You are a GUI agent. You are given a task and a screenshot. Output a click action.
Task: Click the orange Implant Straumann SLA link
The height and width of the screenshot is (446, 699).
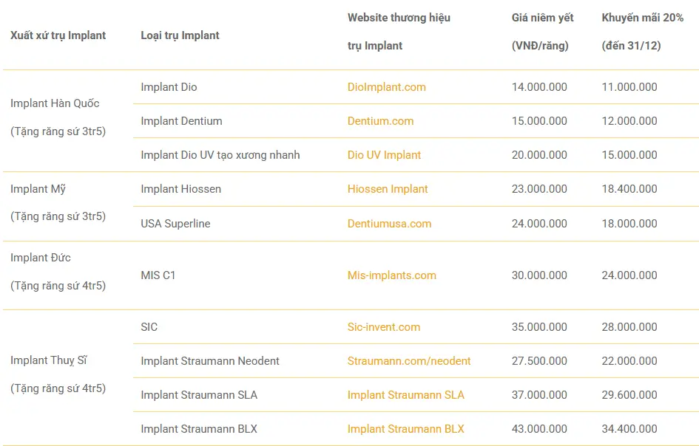(x=405, y=395)
